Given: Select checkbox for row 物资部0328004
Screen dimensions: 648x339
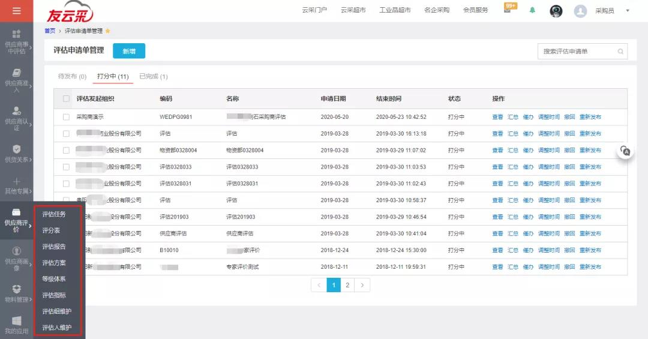Looking at the screenshot, I should pos(66,151).
